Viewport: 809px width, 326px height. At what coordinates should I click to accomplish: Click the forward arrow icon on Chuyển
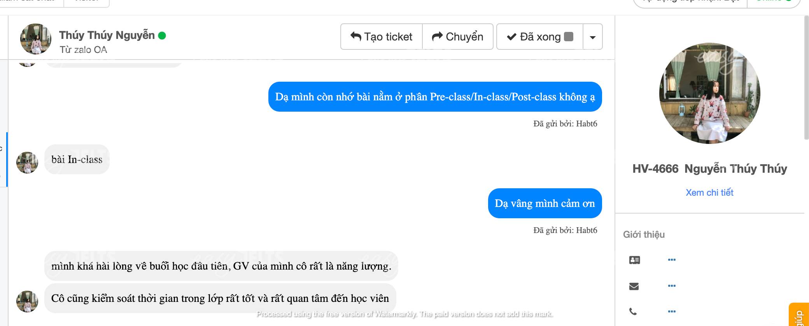click(x=438, y=36)
